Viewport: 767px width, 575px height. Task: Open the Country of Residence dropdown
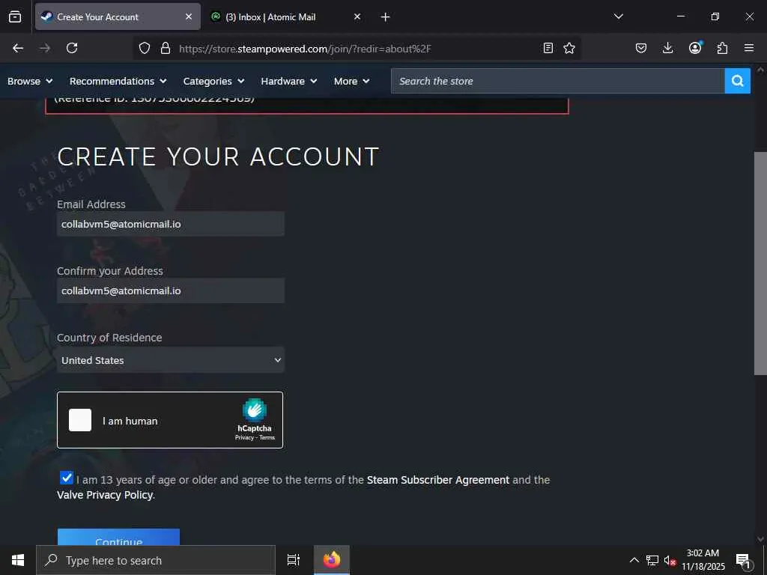171,360
